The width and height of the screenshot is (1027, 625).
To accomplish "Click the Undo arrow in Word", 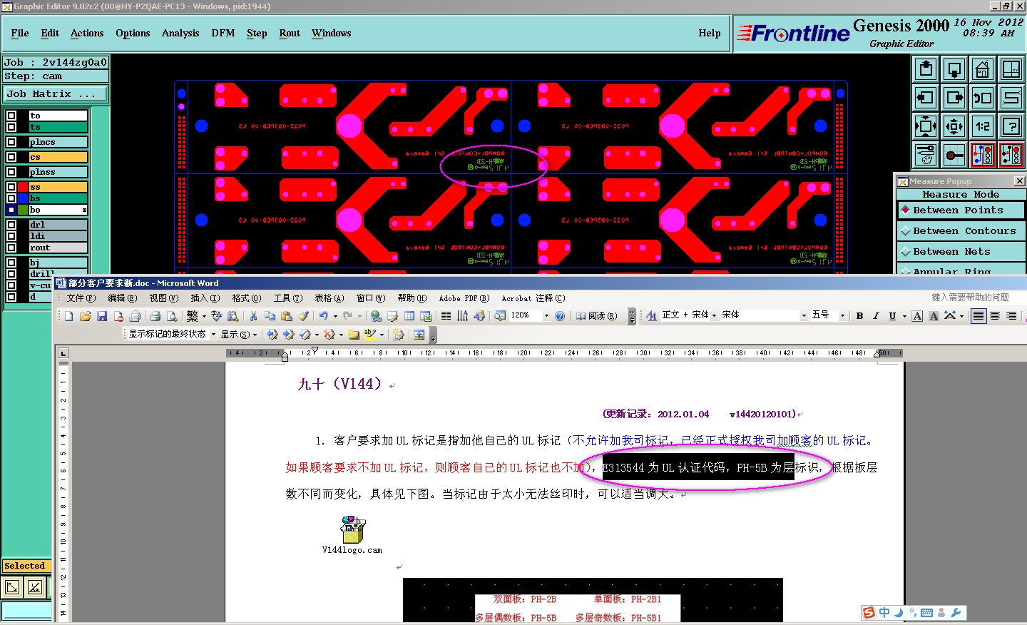I will click(324, 316).
